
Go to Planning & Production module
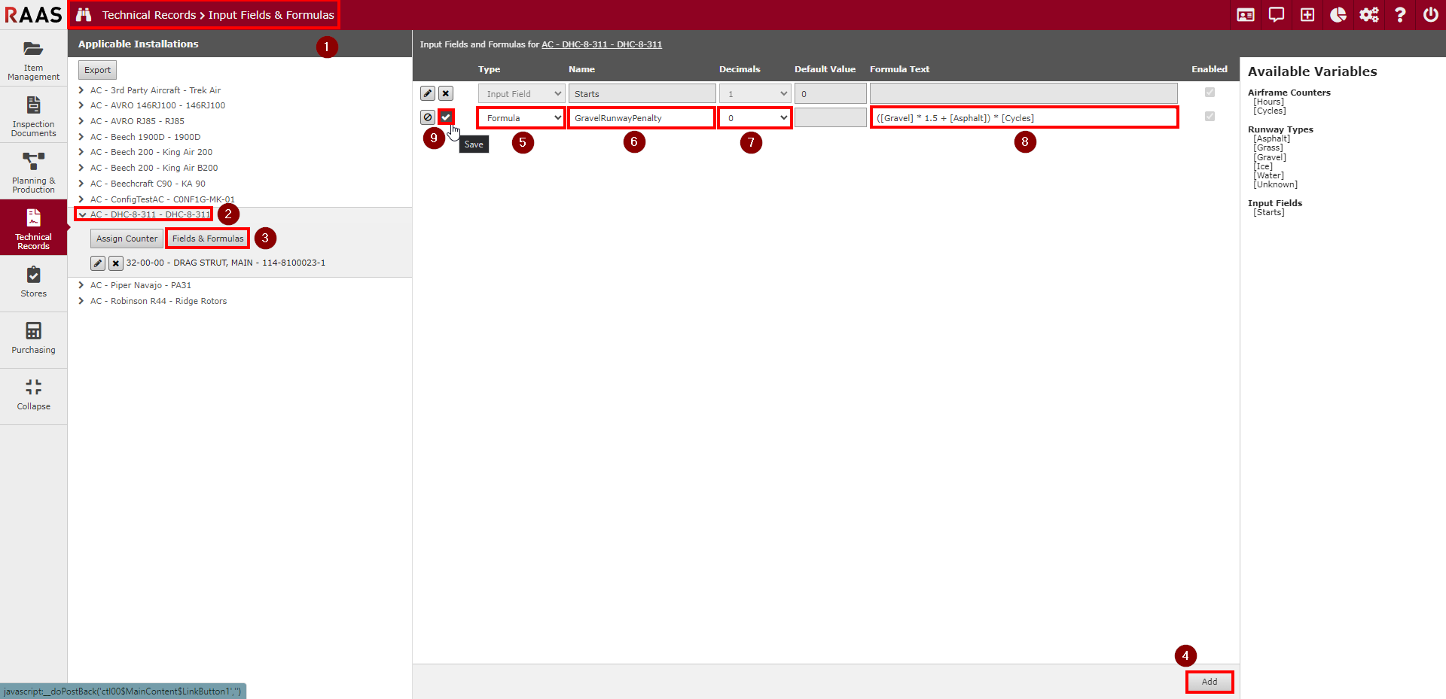point(33,172)
